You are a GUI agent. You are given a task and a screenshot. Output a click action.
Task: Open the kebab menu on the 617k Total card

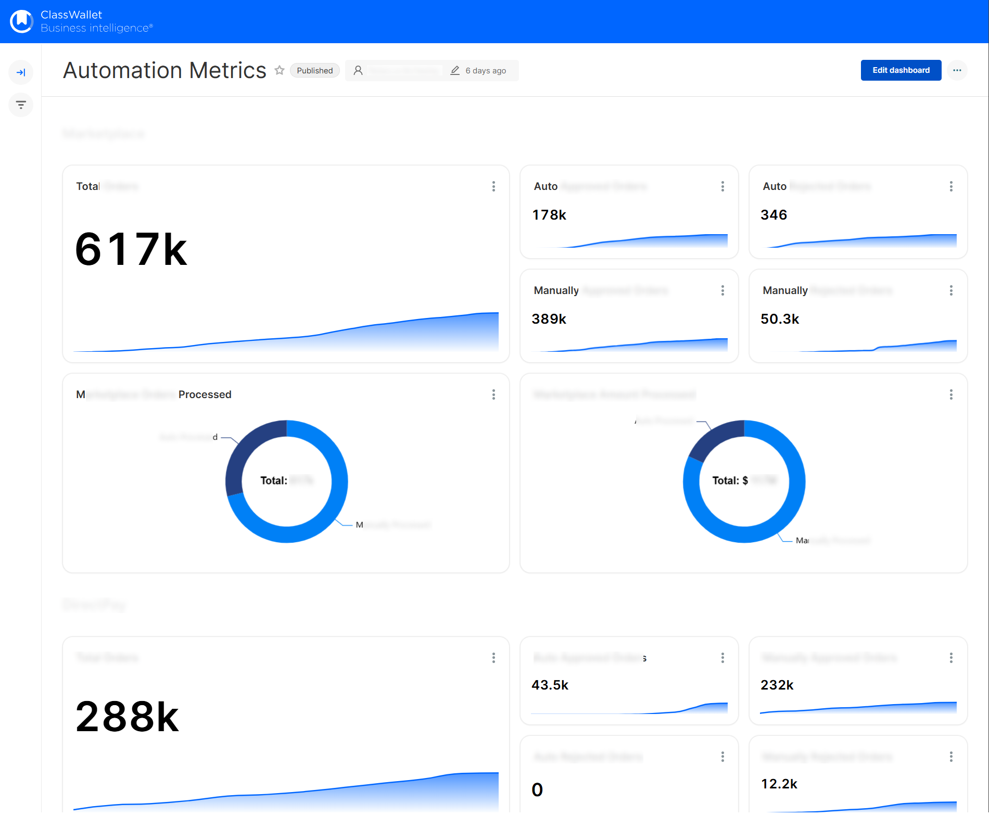click(493, 186)
